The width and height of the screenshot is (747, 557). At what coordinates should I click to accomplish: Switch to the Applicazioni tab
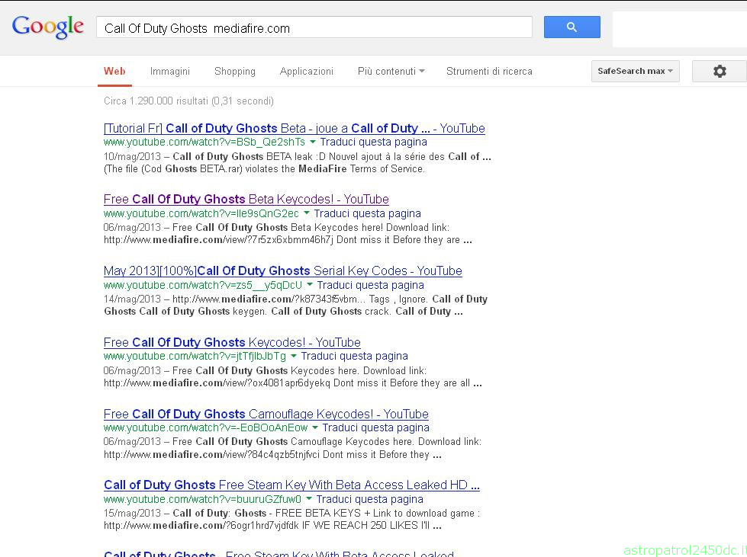pyautogui.click(x=306, y=72)
